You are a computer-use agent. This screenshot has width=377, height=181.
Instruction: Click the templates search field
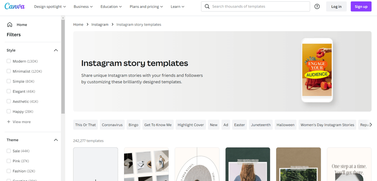click(256, 7)
